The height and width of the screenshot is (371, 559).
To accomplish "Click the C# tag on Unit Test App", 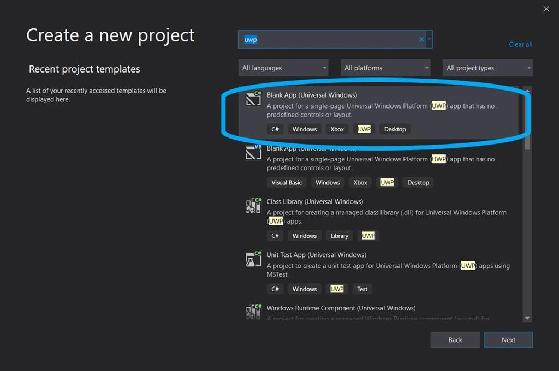I will tap(275, 289).
